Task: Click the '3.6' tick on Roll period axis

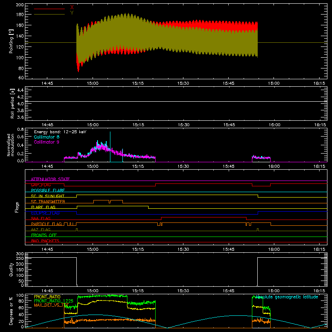Action: pos(20,117)
